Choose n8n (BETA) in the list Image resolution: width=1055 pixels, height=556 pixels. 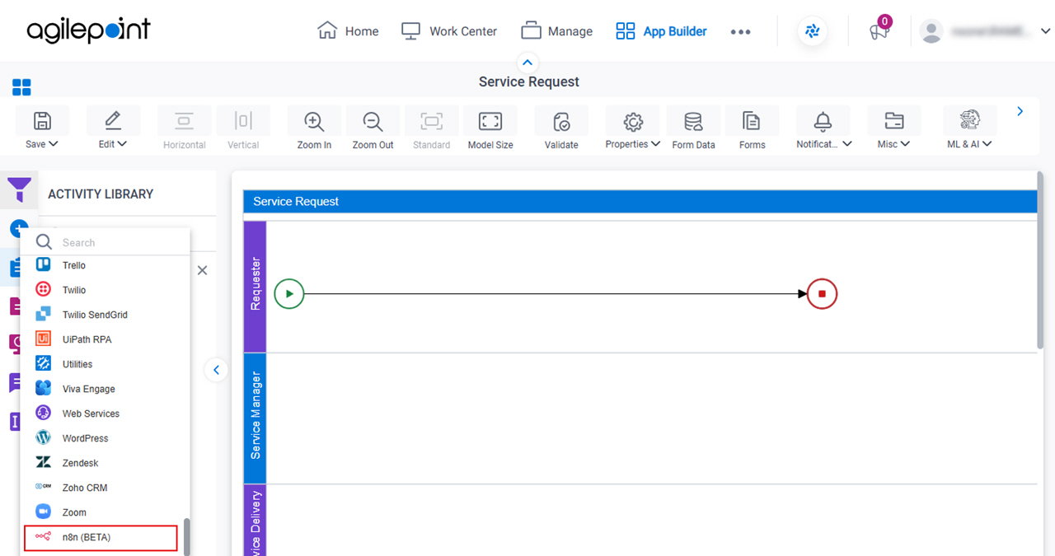(101, 537)
